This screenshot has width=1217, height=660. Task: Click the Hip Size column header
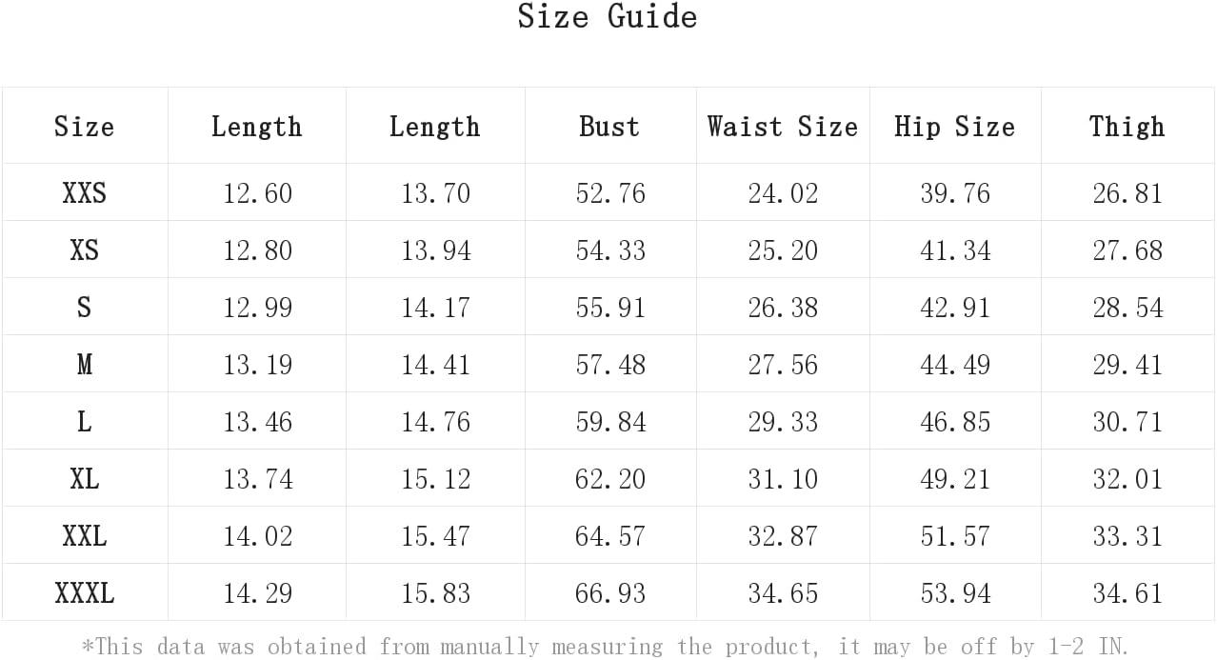[955, 127]
